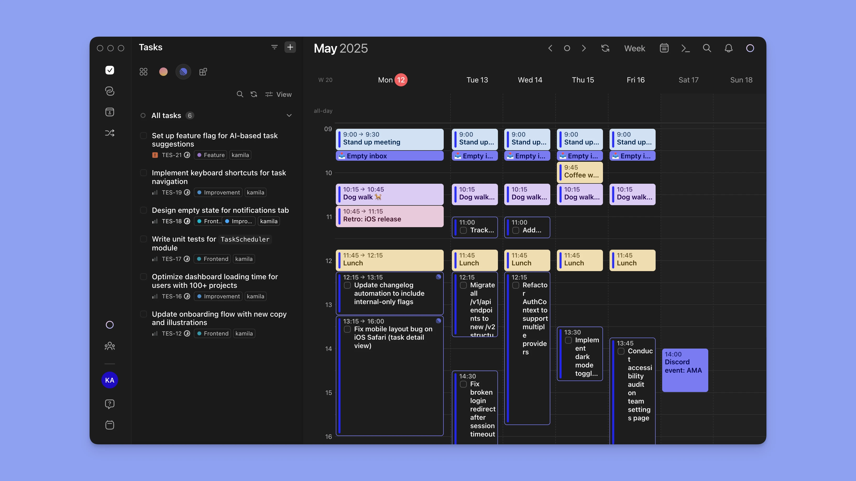Image resolution: width=856 pixels, height=481 pixels.
Task: Open the command line icon
Action: (x=685, y=48)
